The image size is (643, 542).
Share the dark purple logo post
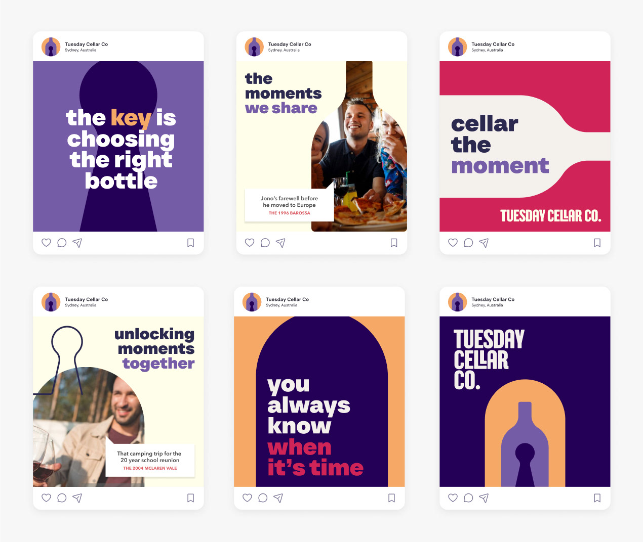(x=484, y=498)
